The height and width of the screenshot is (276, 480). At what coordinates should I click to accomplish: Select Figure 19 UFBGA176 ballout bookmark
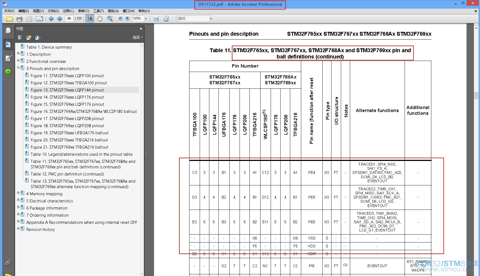tap(70, 133)
